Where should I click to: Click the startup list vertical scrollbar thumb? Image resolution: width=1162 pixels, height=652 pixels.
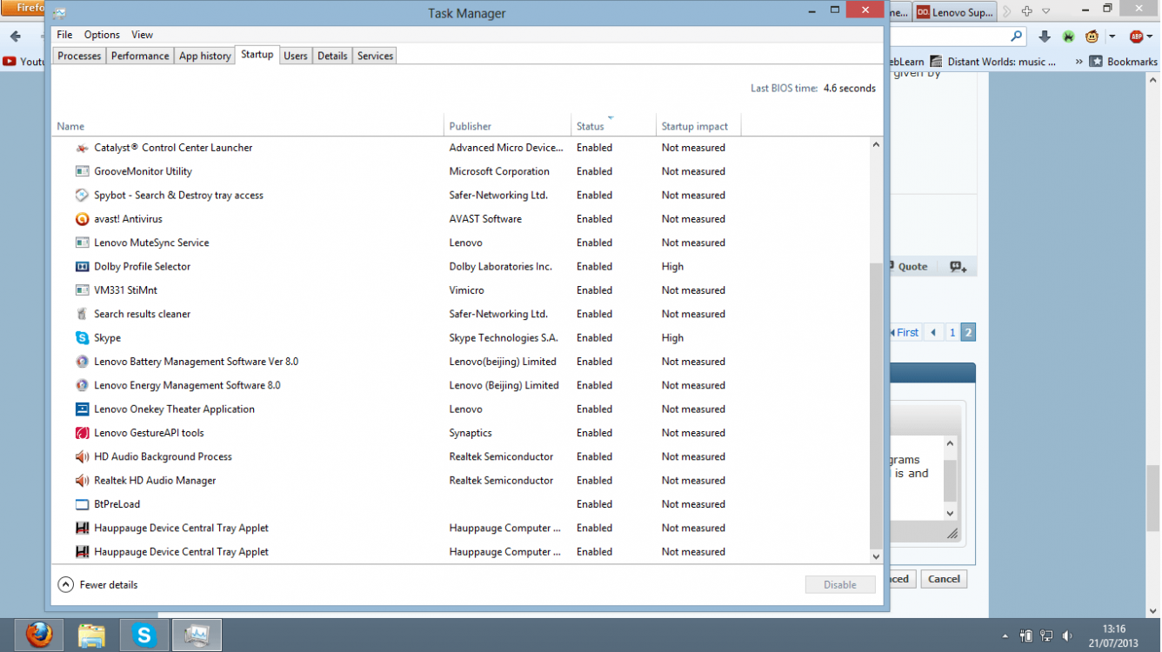[x=876, y=404]
